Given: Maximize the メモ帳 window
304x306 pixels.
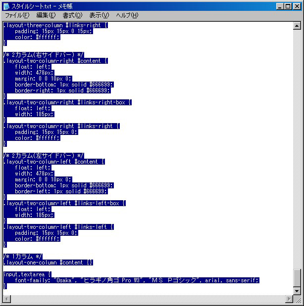Looking at the screenshot, I should coord(288,6).
